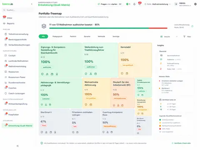Click 'auditsicher' badge in Weiterbildung card
Screen dimensions: 200x150
91,67
